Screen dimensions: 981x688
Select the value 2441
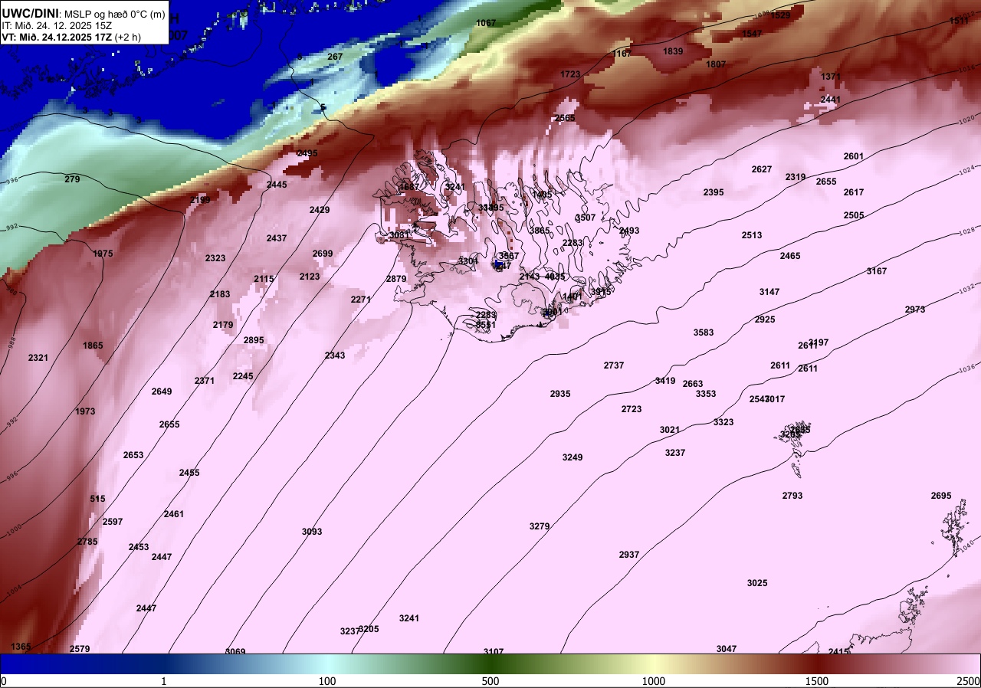click(831, 100)
